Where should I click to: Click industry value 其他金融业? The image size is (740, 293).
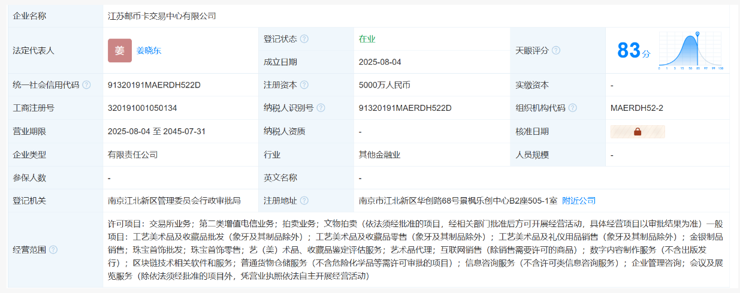379,155
